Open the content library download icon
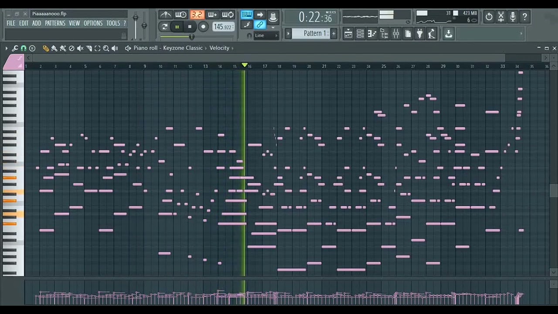This screenshot has width=558, height=314. pyautogui.click(x=449, y=34)
